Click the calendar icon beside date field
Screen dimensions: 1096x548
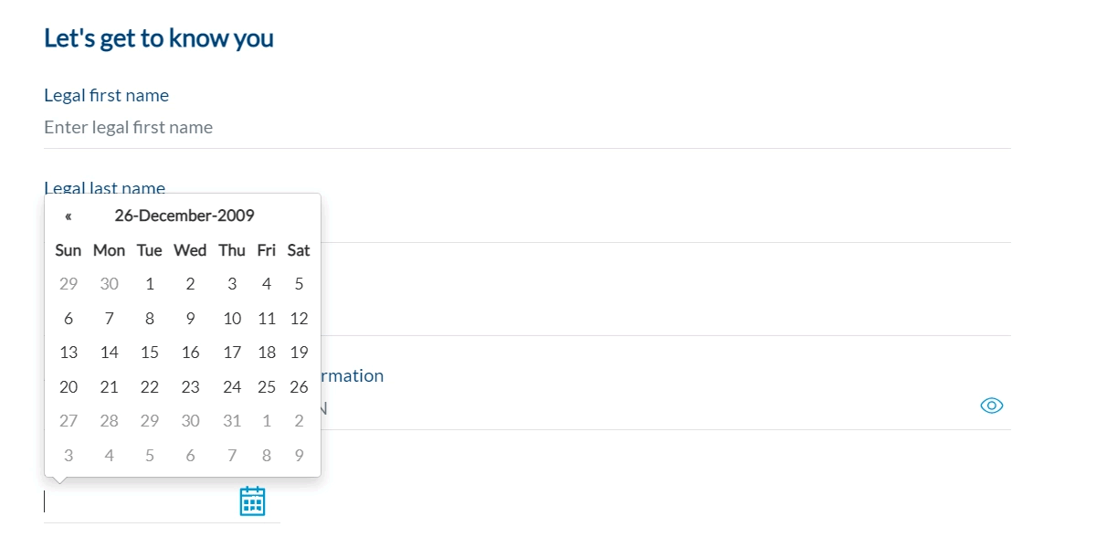(x=252, y=501)
